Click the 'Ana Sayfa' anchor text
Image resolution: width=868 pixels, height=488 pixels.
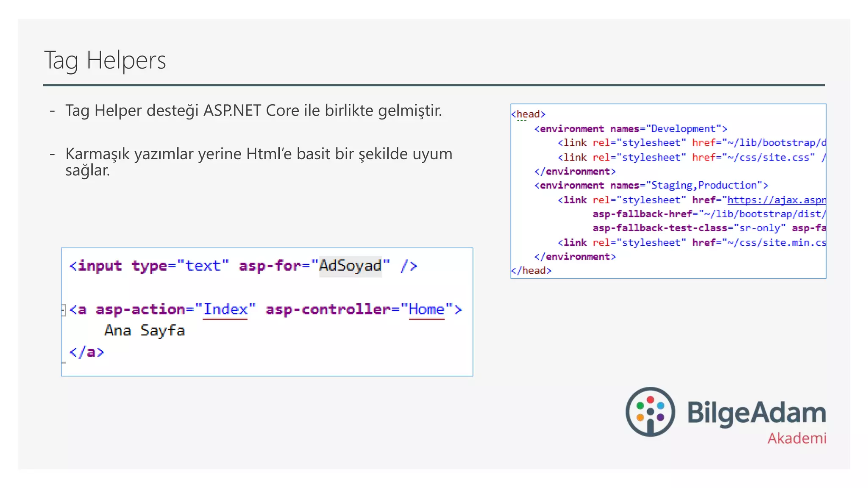145,330
